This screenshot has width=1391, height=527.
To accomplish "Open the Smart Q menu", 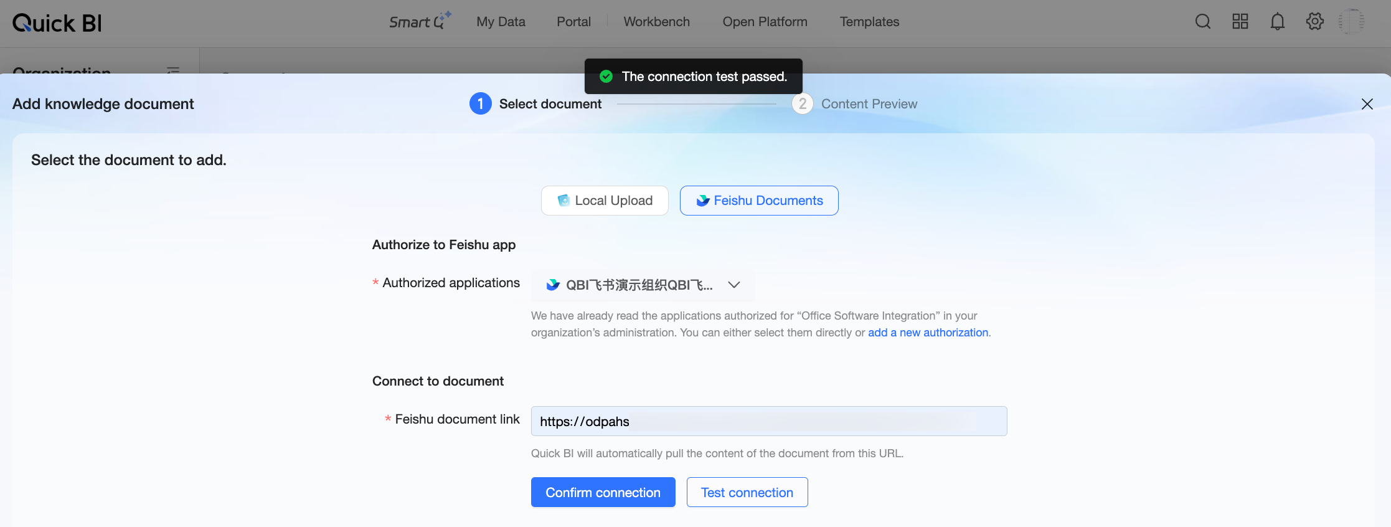I will (420, 21).
